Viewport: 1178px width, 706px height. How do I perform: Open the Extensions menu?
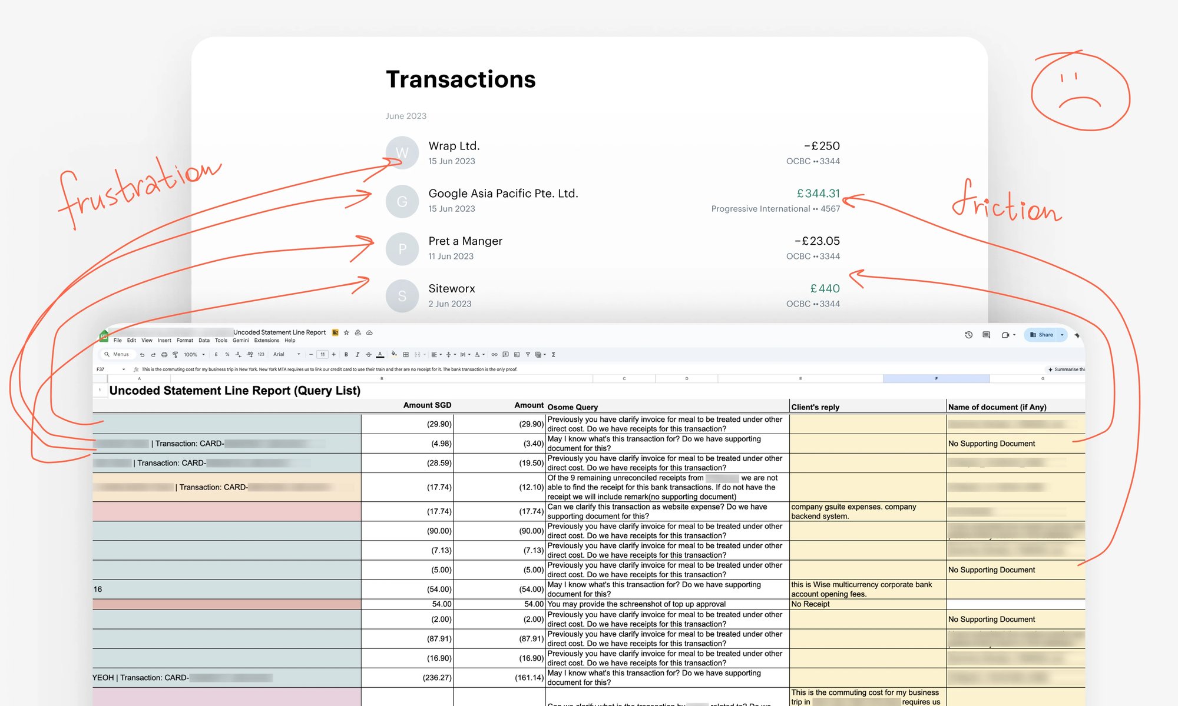click(267, 341)
